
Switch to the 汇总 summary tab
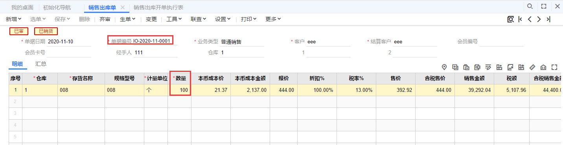pos(41,64)
